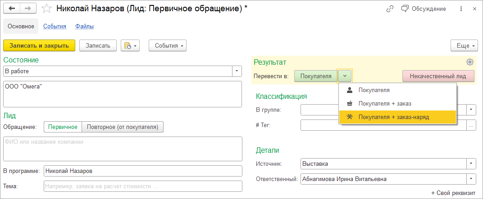Add custom field via + Свой реквизит
Screen dimensions: 483x199
[x=453, y=193]
